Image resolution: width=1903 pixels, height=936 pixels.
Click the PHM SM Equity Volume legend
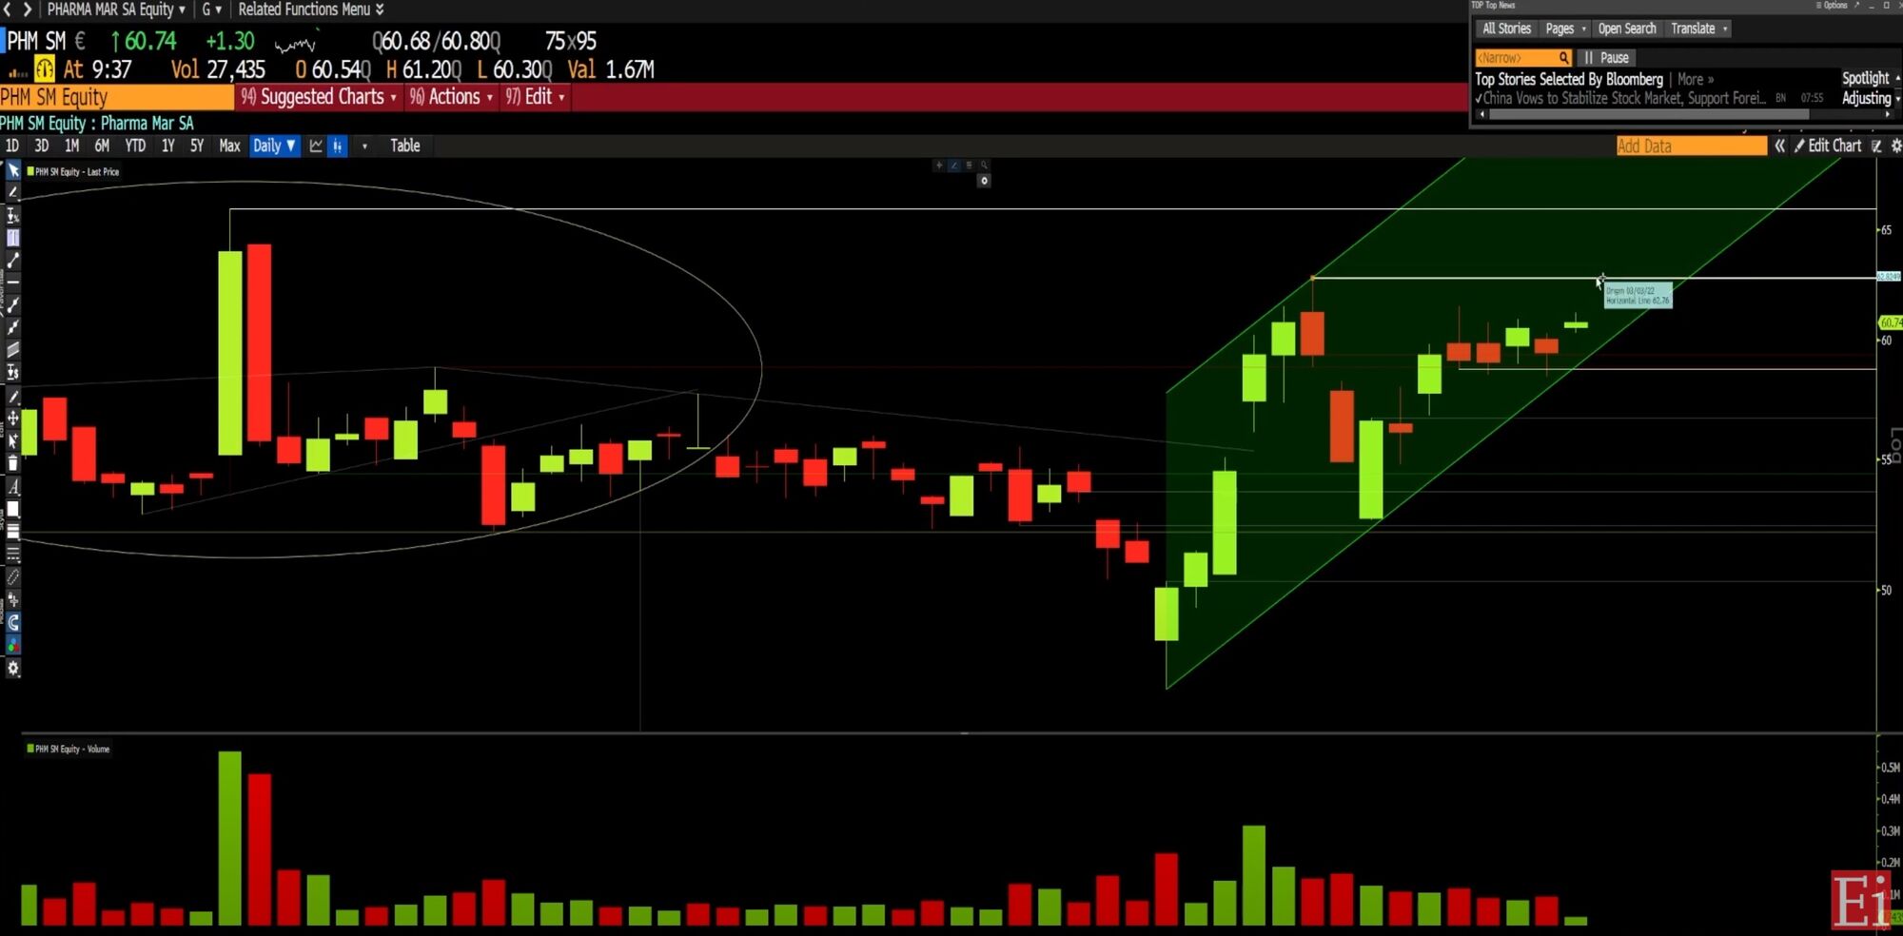pyautogui.click(x=68, y=750)
